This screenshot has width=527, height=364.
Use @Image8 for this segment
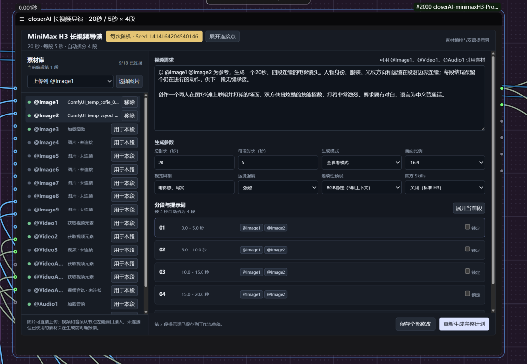(x=124, y=196)
